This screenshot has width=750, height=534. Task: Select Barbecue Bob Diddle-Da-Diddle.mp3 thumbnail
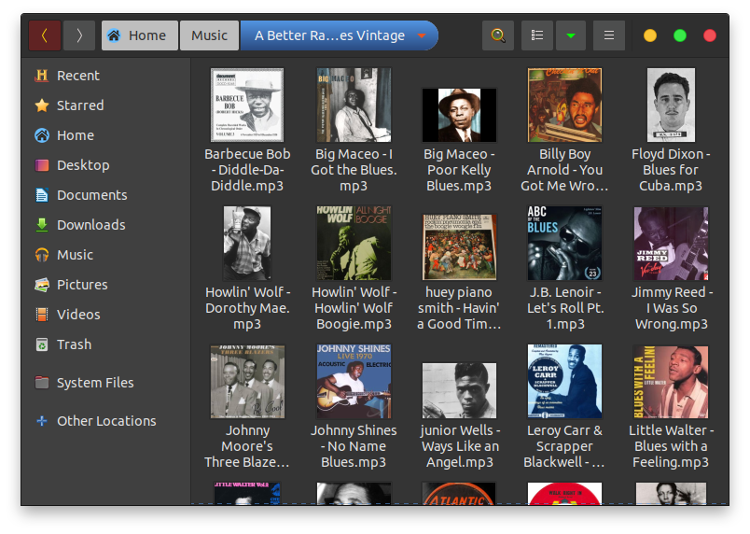247,105
